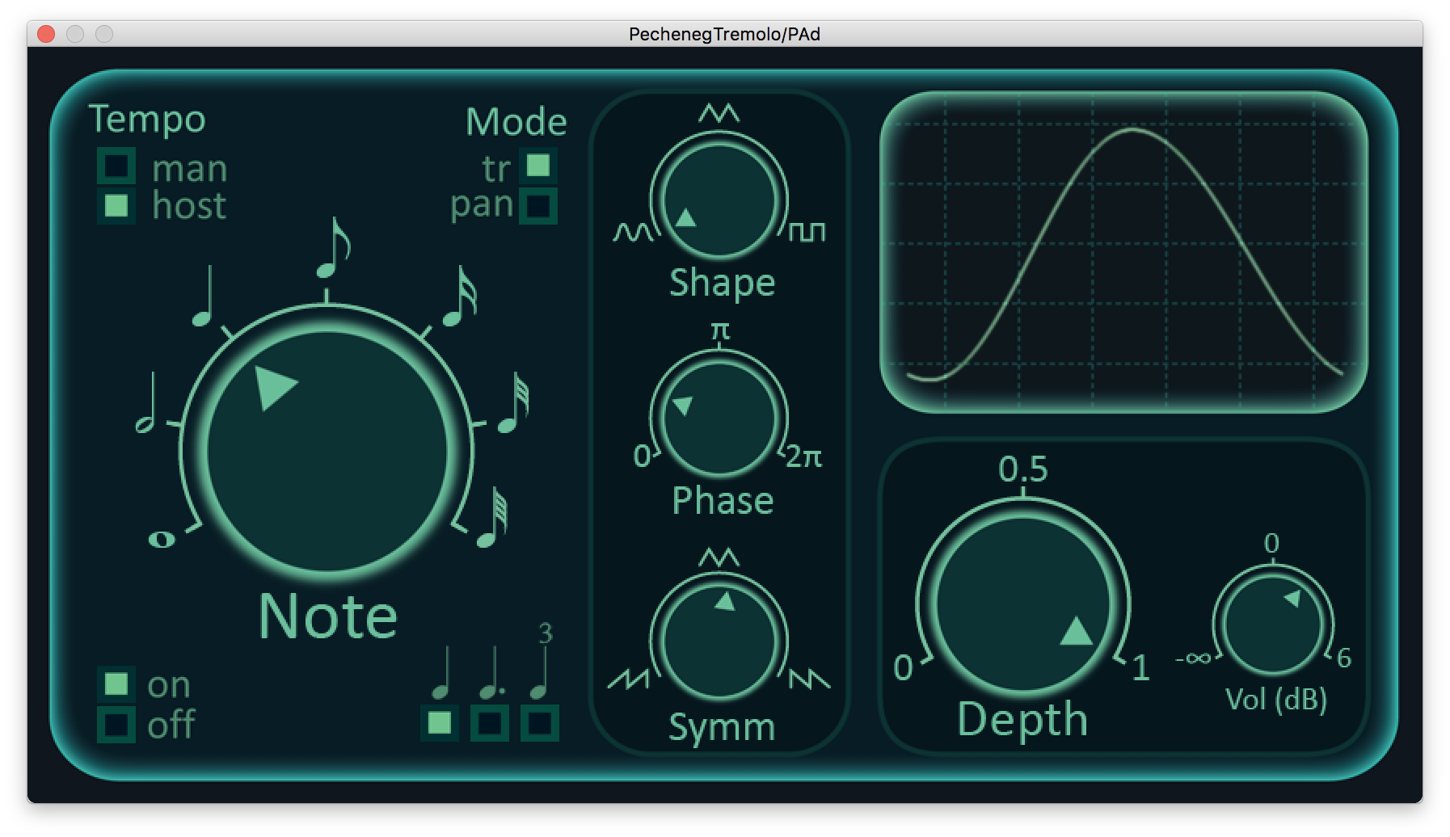Image resolution: width=1450 pixels, height=837 pixels.
Task: Click the sine wave icon left of Shape knob
Action: (633, 233)
